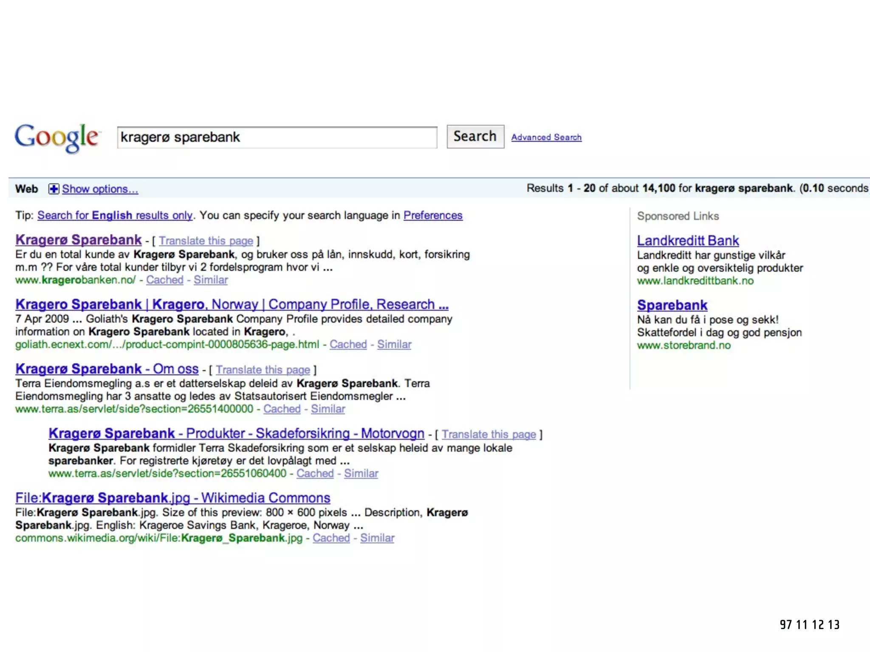Open the Preferences link

[x=432, y=216]
